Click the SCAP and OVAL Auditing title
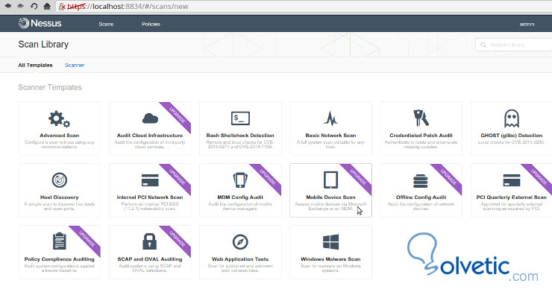This screenshot has width=552, height=298. [150, 259]
